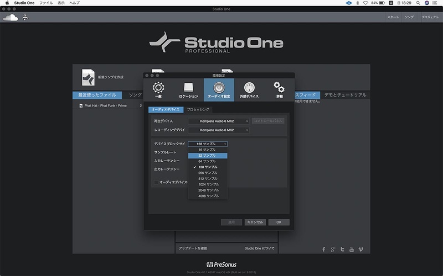Open the ヘルプ menu

coord(74,3)
